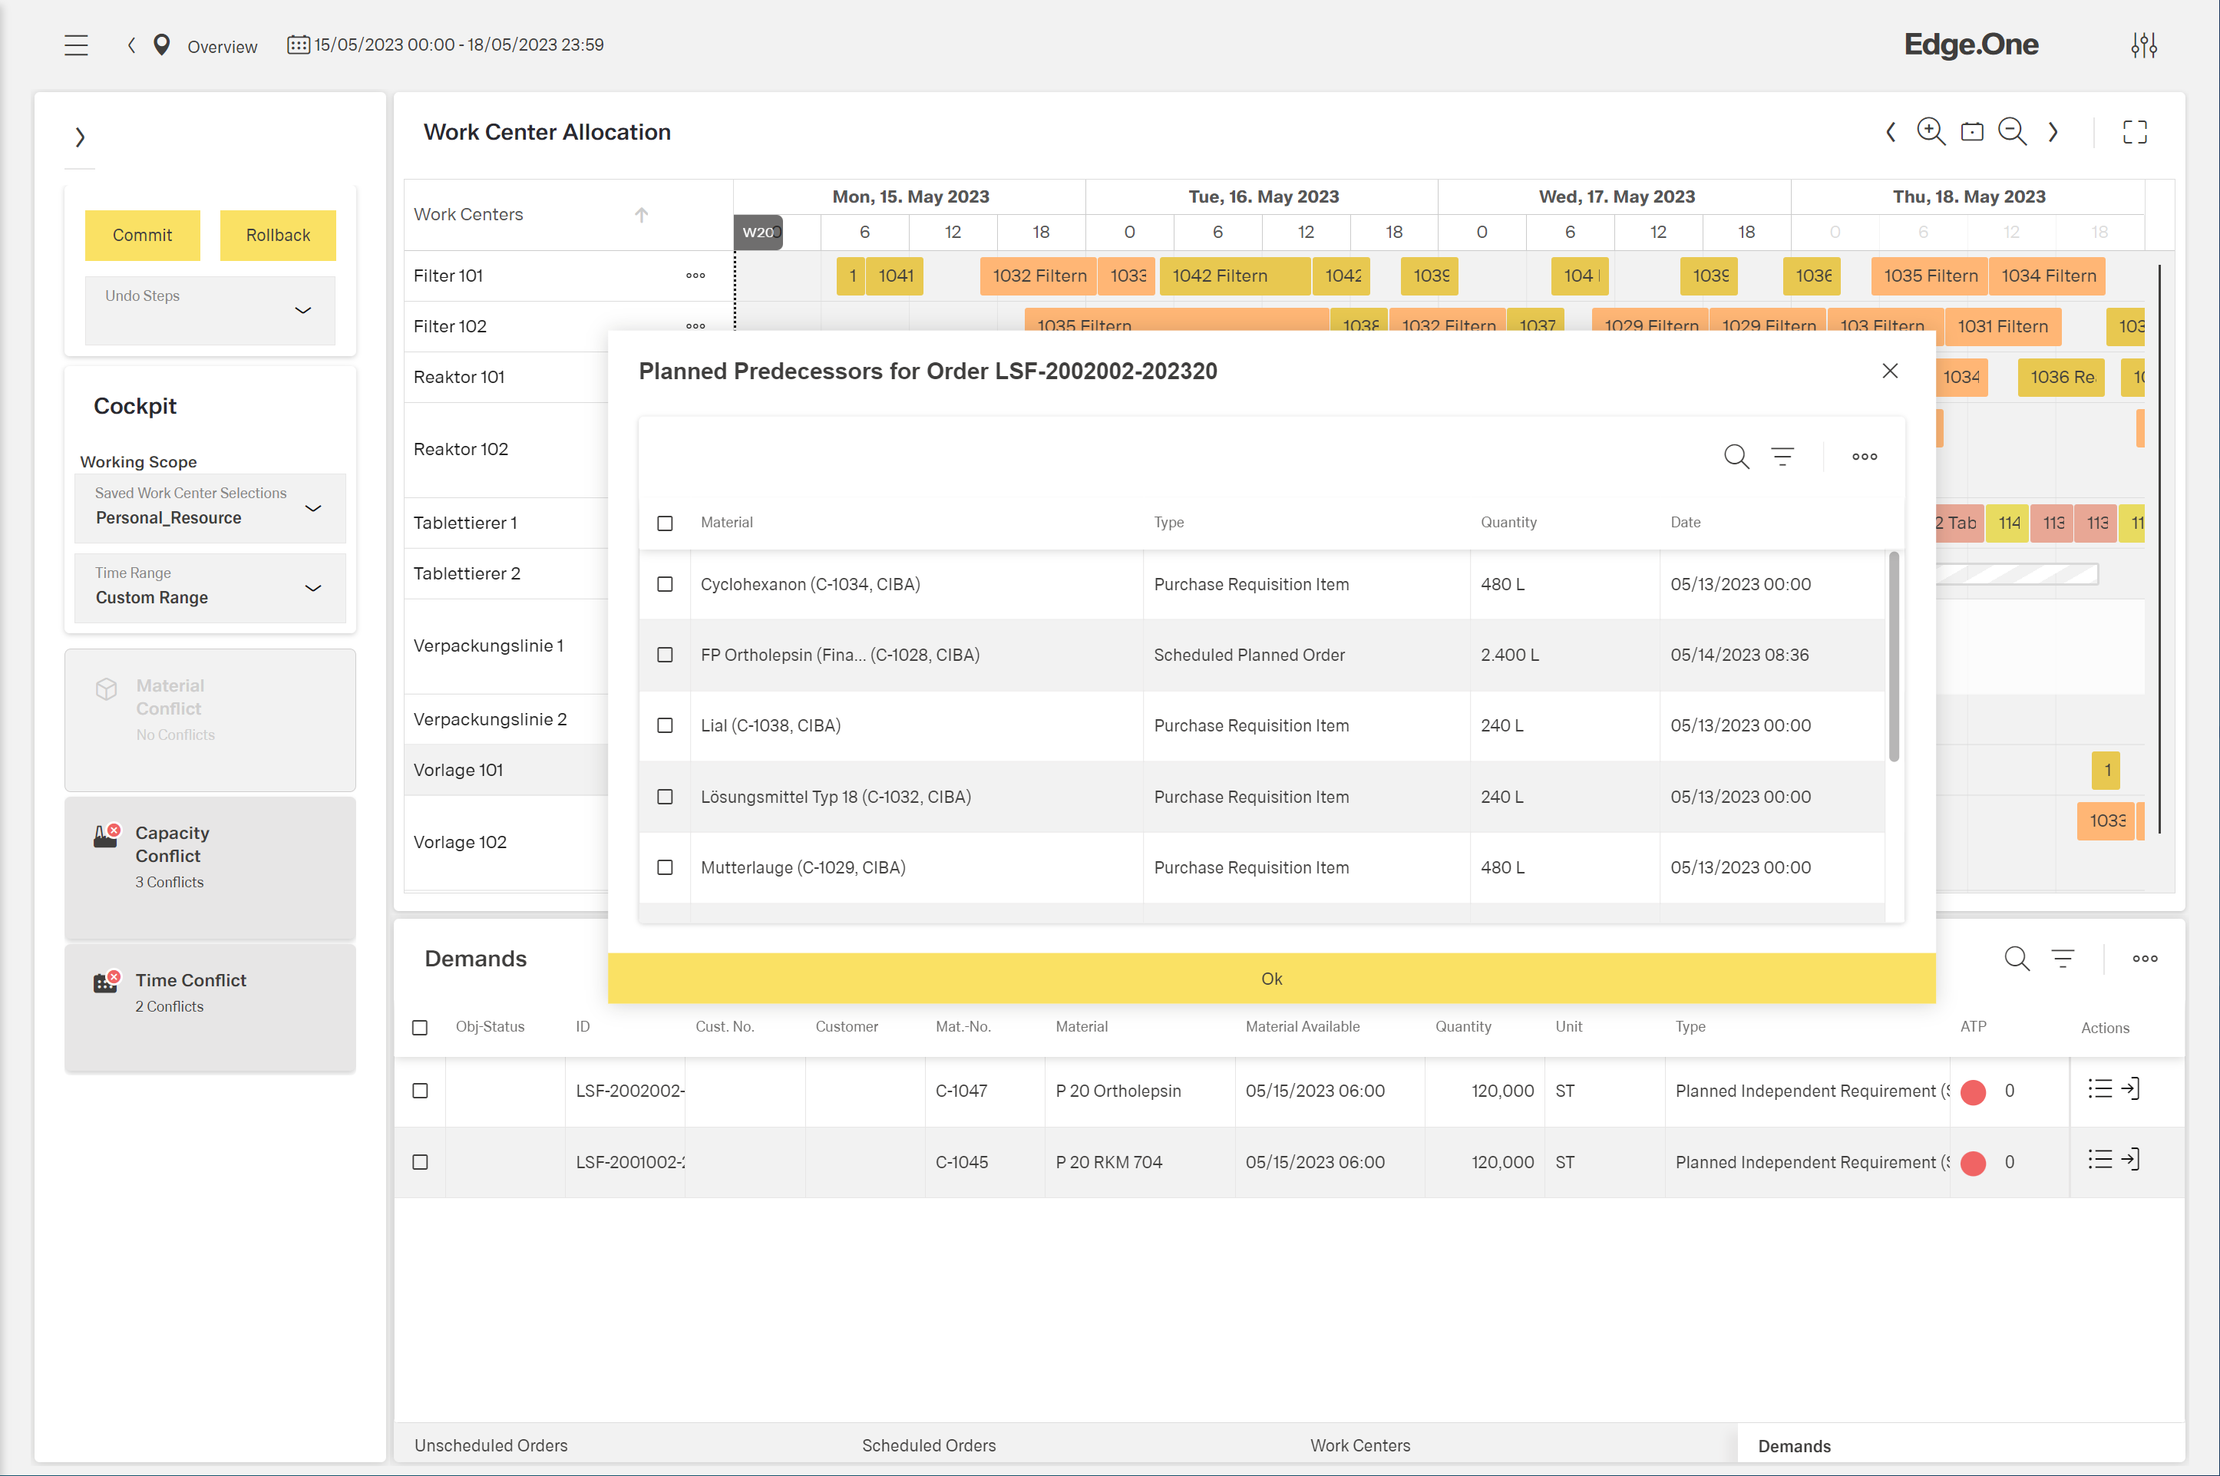Image resolution: width=2220 pixels, height=1476 pixels.
Task: Select the 1042 Filtern Gantt bar
Action: [1234, 276]
